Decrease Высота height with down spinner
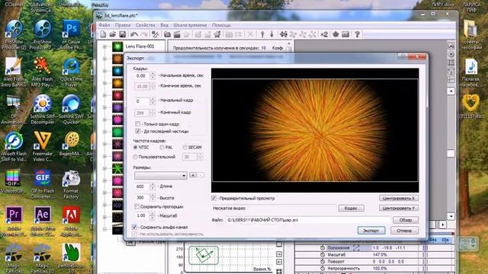This screenshot has height=274, width=488. click(x=152, y=199)
